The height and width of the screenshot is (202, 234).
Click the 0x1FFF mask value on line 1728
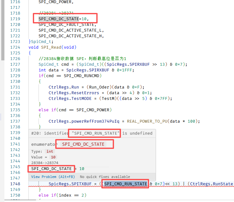point(124,70)
